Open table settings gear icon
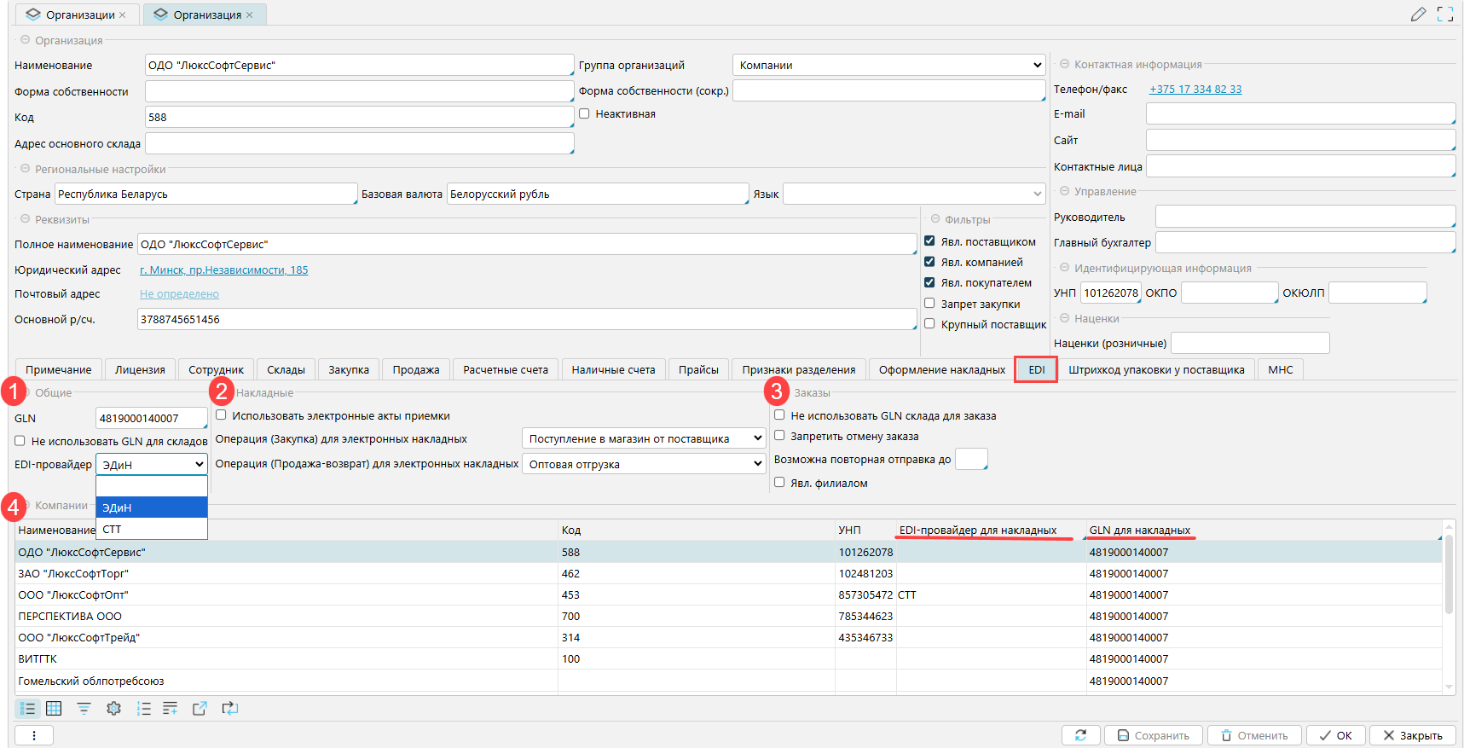 (113, 709)
